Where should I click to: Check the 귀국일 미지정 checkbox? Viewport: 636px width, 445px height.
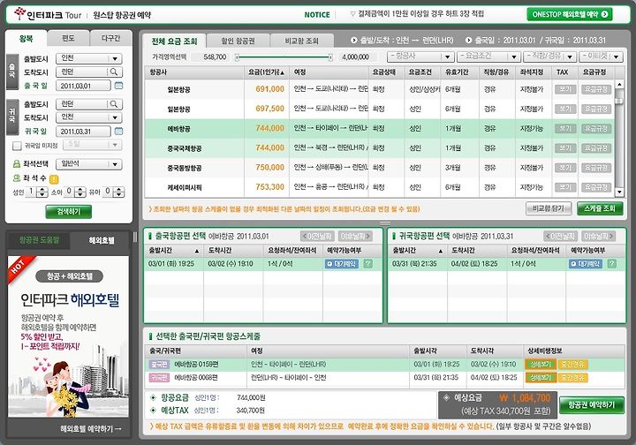17,146
